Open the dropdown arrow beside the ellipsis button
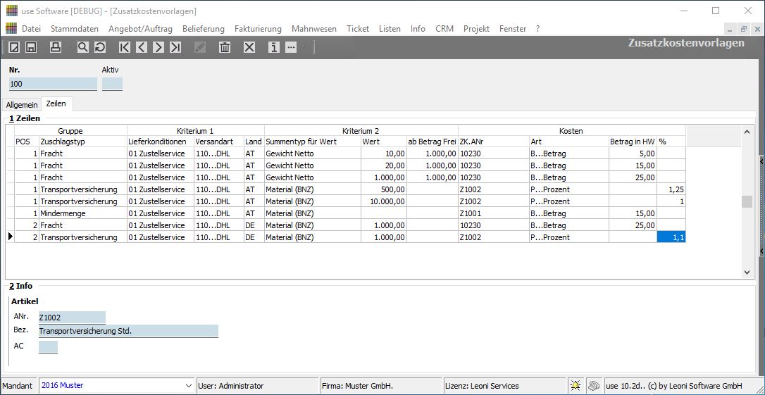 point(303,47)
